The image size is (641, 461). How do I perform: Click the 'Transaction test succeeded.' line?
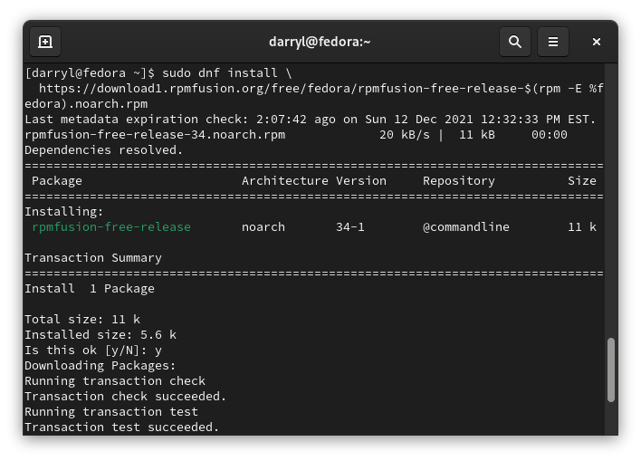[x=122, y=427]
